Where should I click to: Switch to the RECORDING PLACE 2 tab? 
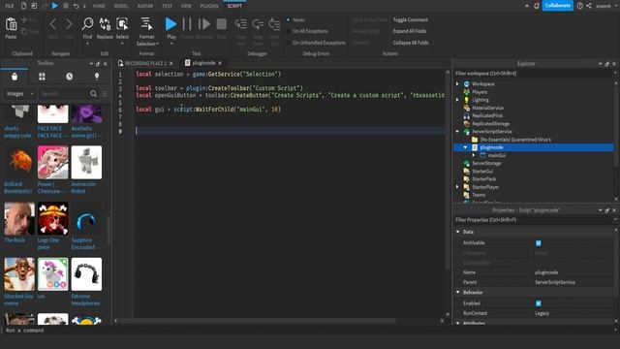coord(145,63)
